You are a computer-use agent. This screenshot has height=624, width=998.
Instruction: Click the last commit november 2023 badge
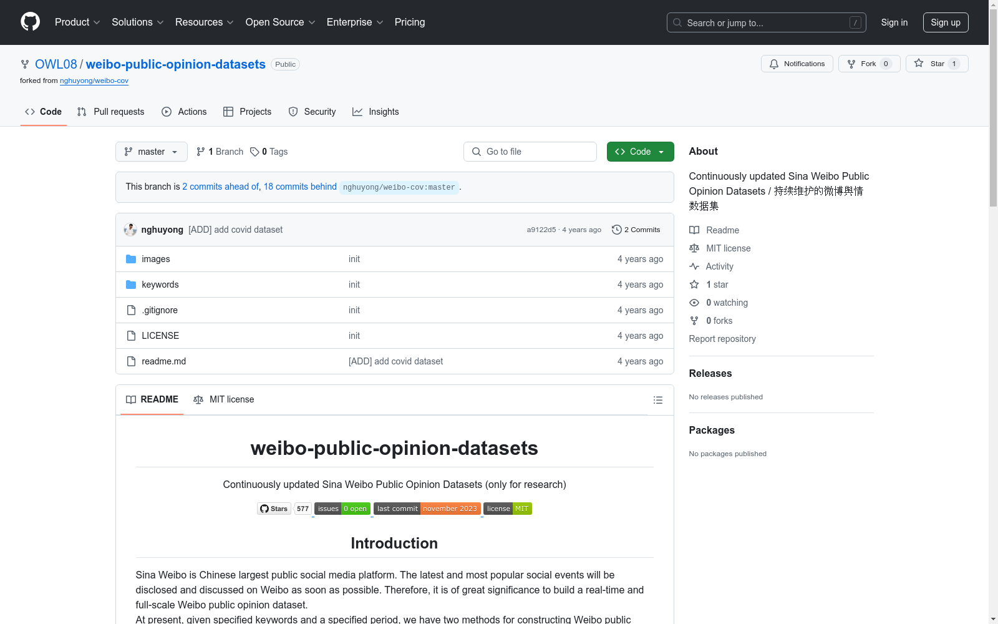(427, 509)
